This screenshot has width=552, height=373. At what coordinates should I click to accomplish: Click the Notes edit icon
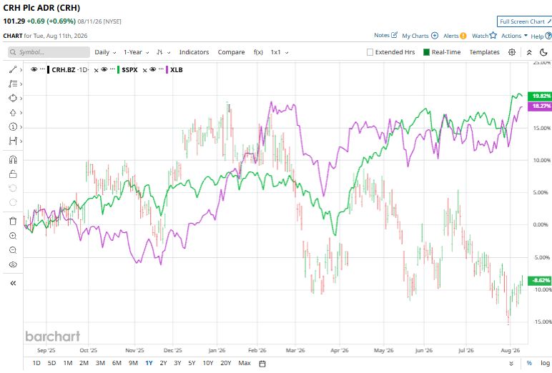click(394, 35)
